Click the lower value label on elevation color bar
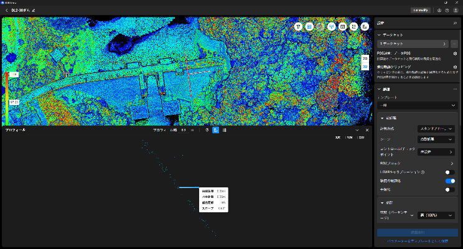This screenshot has height=249, width=463. click(x=14, y=102)
